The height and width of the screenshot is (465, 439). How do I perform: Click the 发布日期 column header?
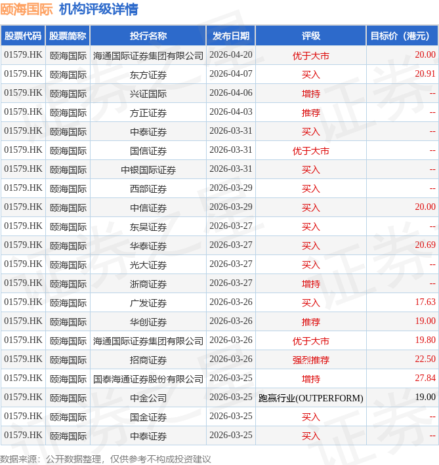click(x=231, y=35)
